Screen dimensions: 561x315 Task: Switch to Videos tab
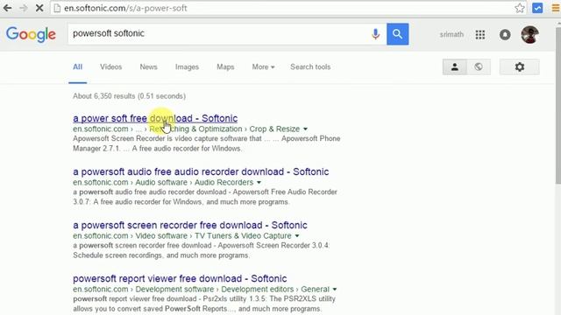click(111, 66)
